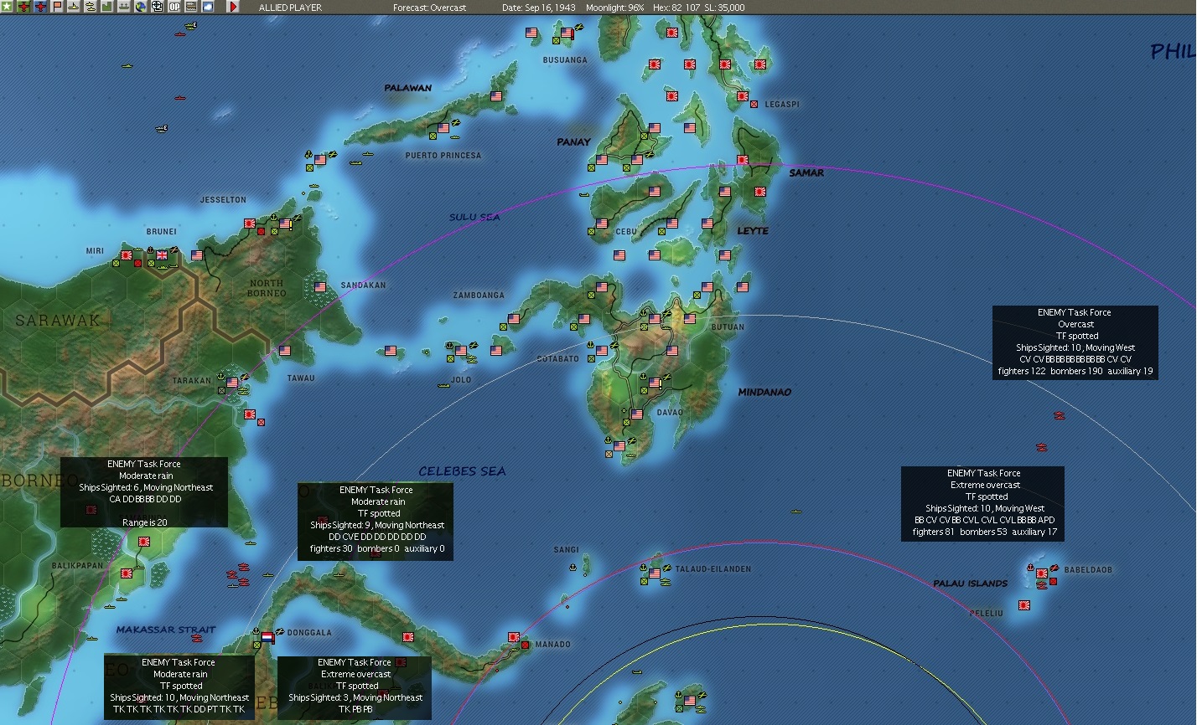The image size is (1197, 725).
Task: Select the British flag base at Brunei
Action: click(162, 255)
